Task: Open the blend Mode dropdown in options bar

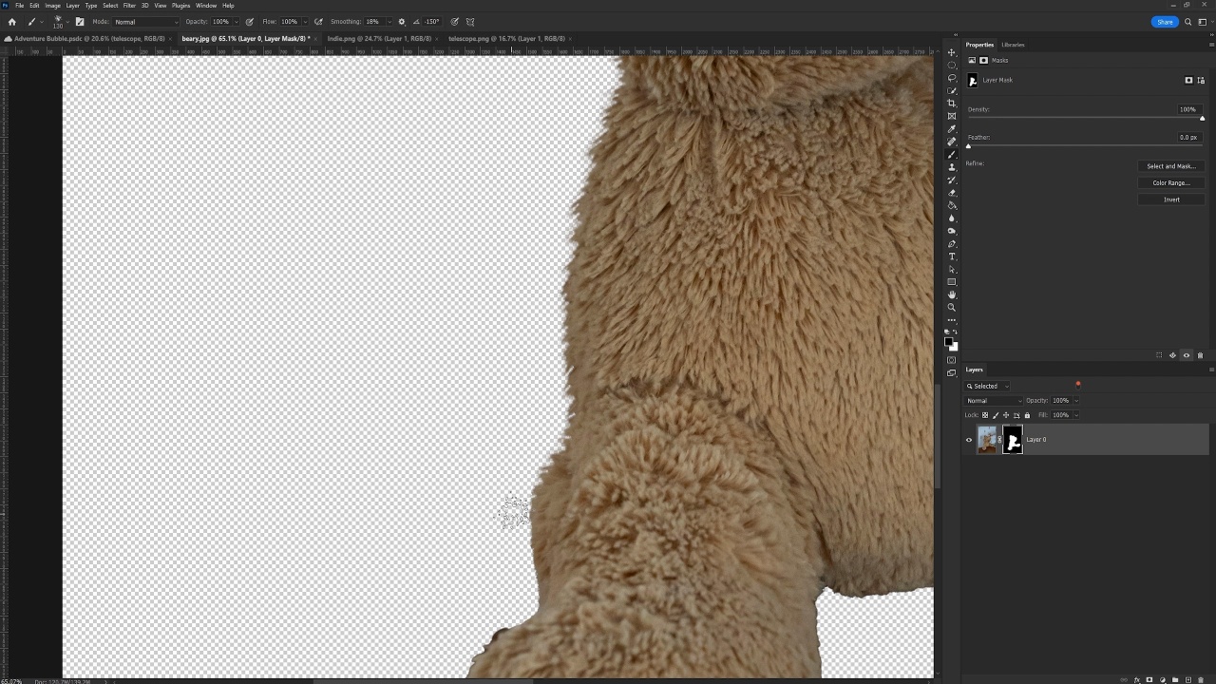Action: coord(145,22)
